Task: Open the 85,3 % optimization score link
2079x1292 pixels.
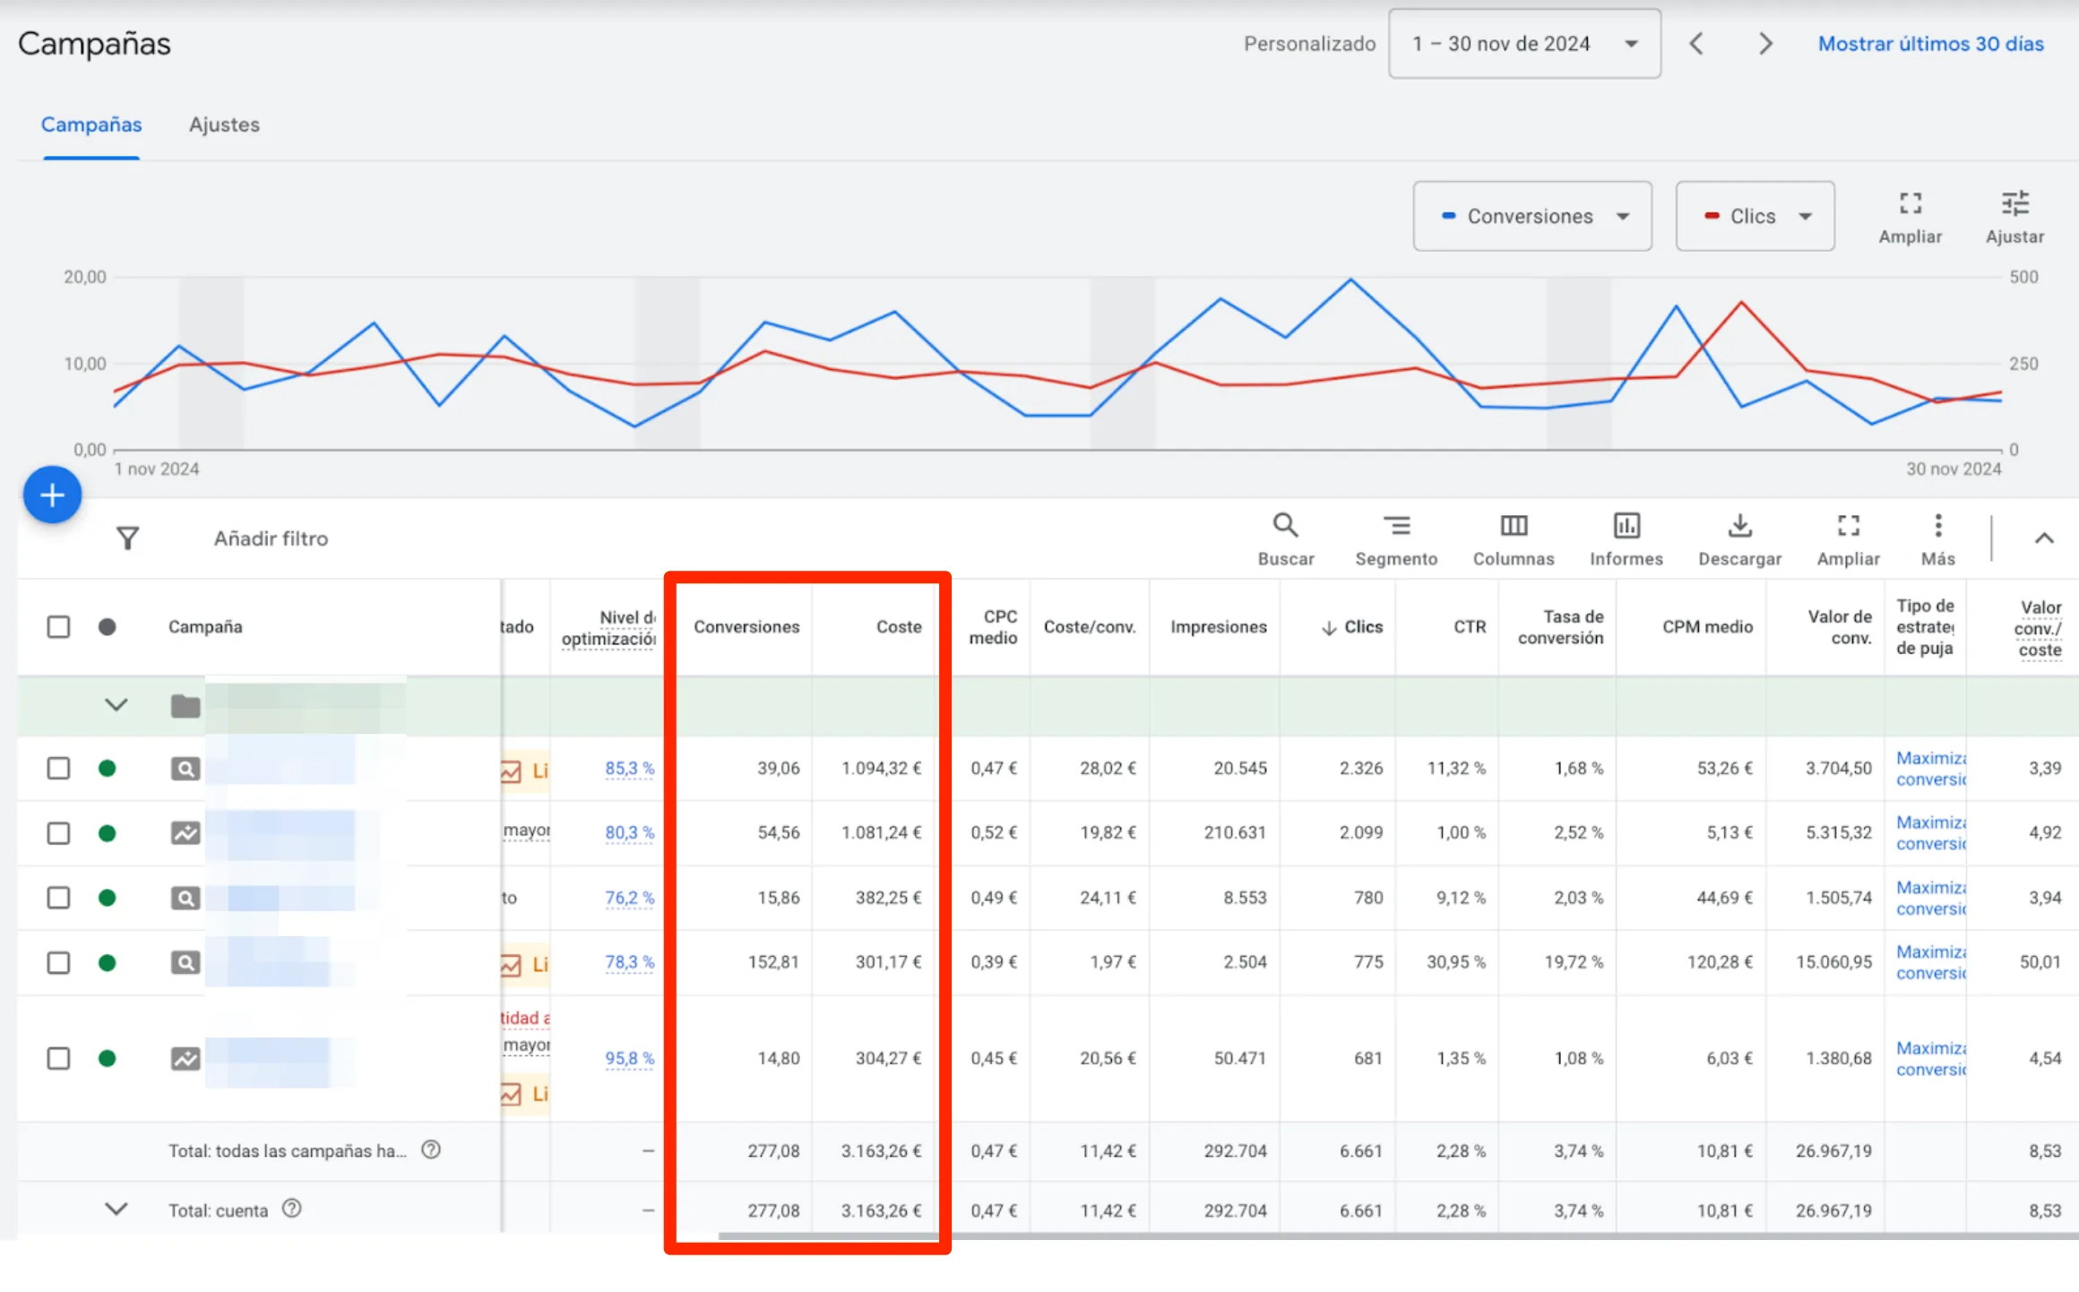Action: [629, 768]
